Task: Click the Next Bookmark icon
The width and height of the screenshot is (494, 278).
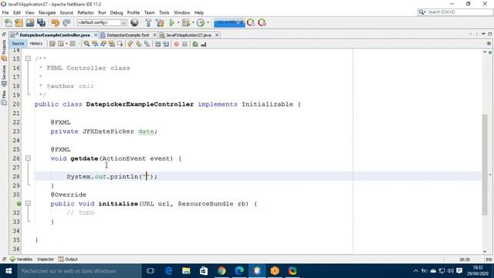Action: point(139,44)
